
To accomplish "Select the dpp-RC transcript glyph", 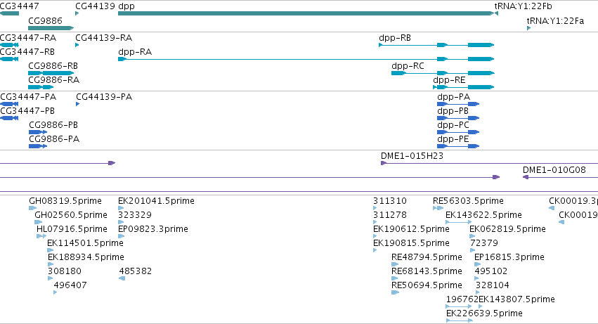I will tap(443, 73).
